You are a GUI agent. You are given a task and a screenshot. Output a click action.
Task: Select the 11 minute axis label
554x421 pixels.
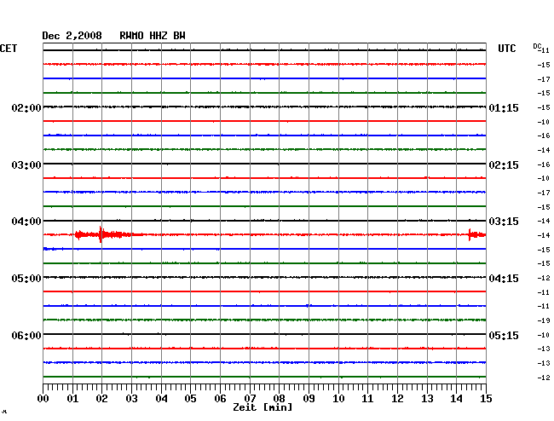pos(367,398)
